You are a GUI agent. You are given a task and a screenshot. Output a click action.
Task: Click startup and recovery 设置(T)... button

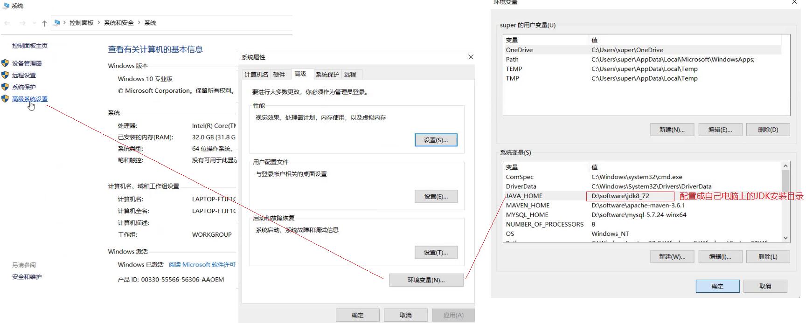coord(436,252)
